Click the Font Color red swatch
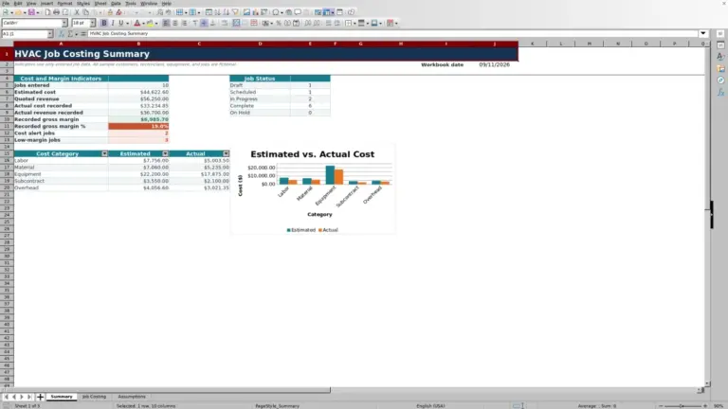 click(x=136, y=23)
